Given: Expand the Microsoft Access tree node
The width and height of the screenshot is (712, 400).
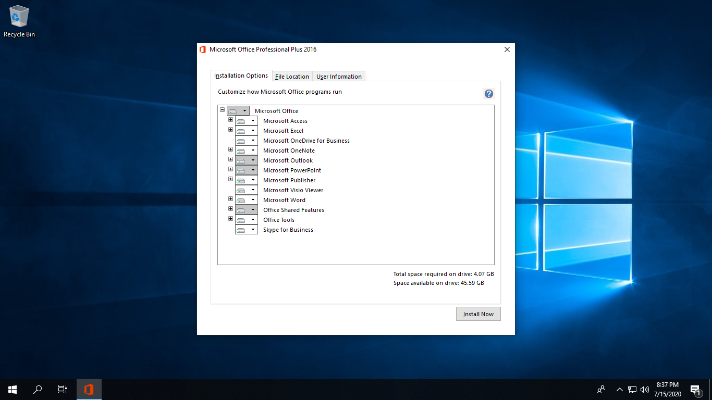Looking at the screenshot, I should (x=231, y=120).
